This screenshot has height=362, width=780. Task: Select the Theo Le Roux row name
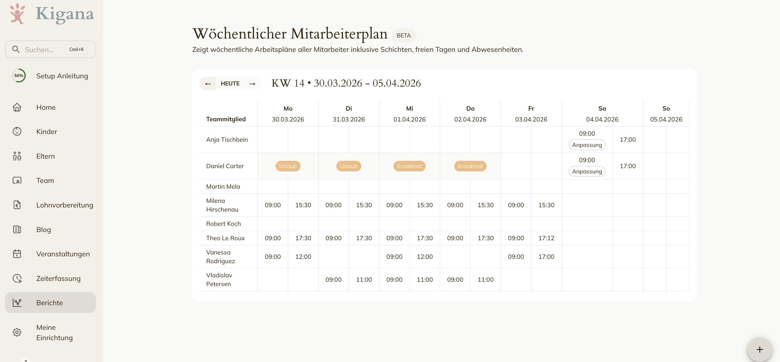(225, 238)
